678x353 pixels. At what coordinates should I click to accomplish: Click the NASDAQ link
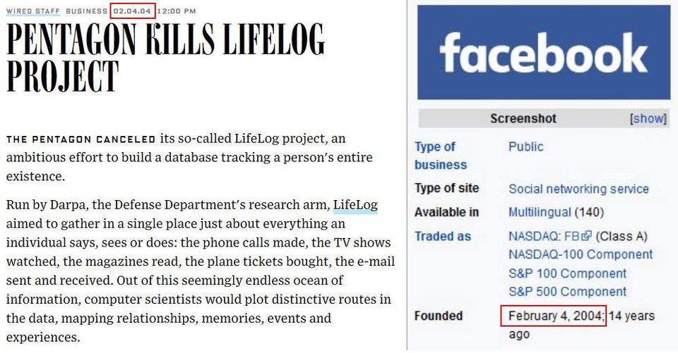click(534, 237)
